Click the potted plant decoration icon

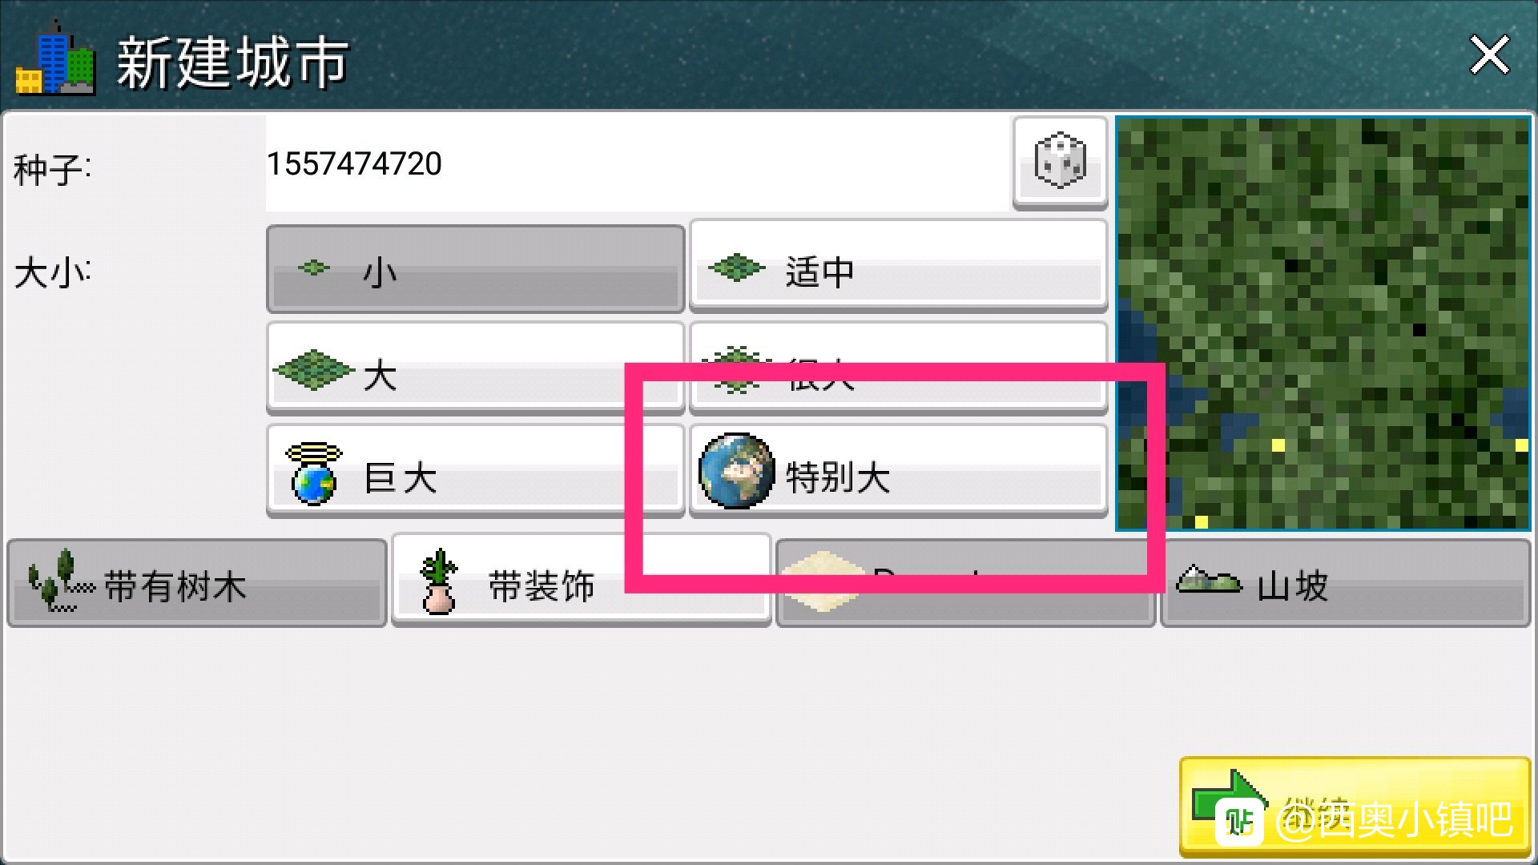[438, 581]
